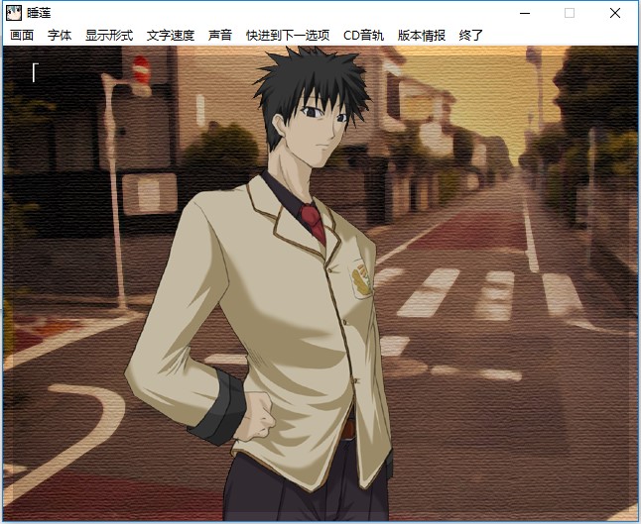Click 快进到下一选项 to skip ahead
This screenshot has height=524, width=641.
point(288,35)
